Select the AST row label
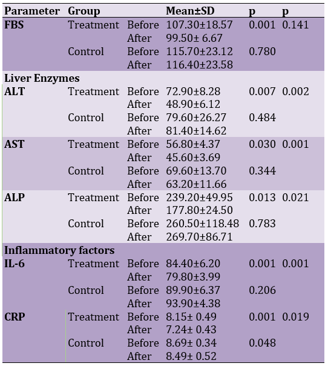The width and height of the screenshot is (328, 366). pyautogui.click(x=14, y=144)
